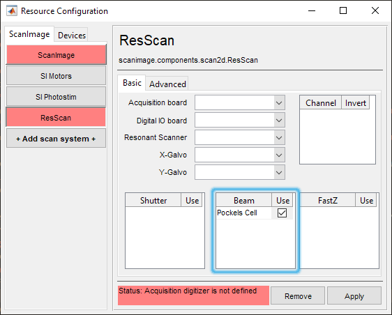Viewport: 392px width, 315px height.
Task: Click the ResScan heading title
Action: 146,40
